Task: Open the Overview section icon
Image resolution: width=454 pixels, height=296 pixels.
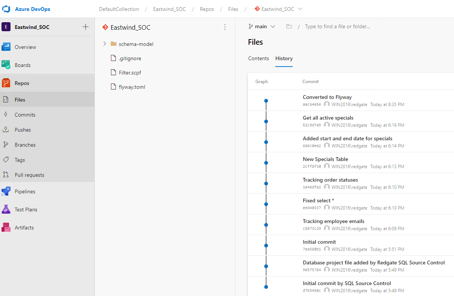Action: 6,47
